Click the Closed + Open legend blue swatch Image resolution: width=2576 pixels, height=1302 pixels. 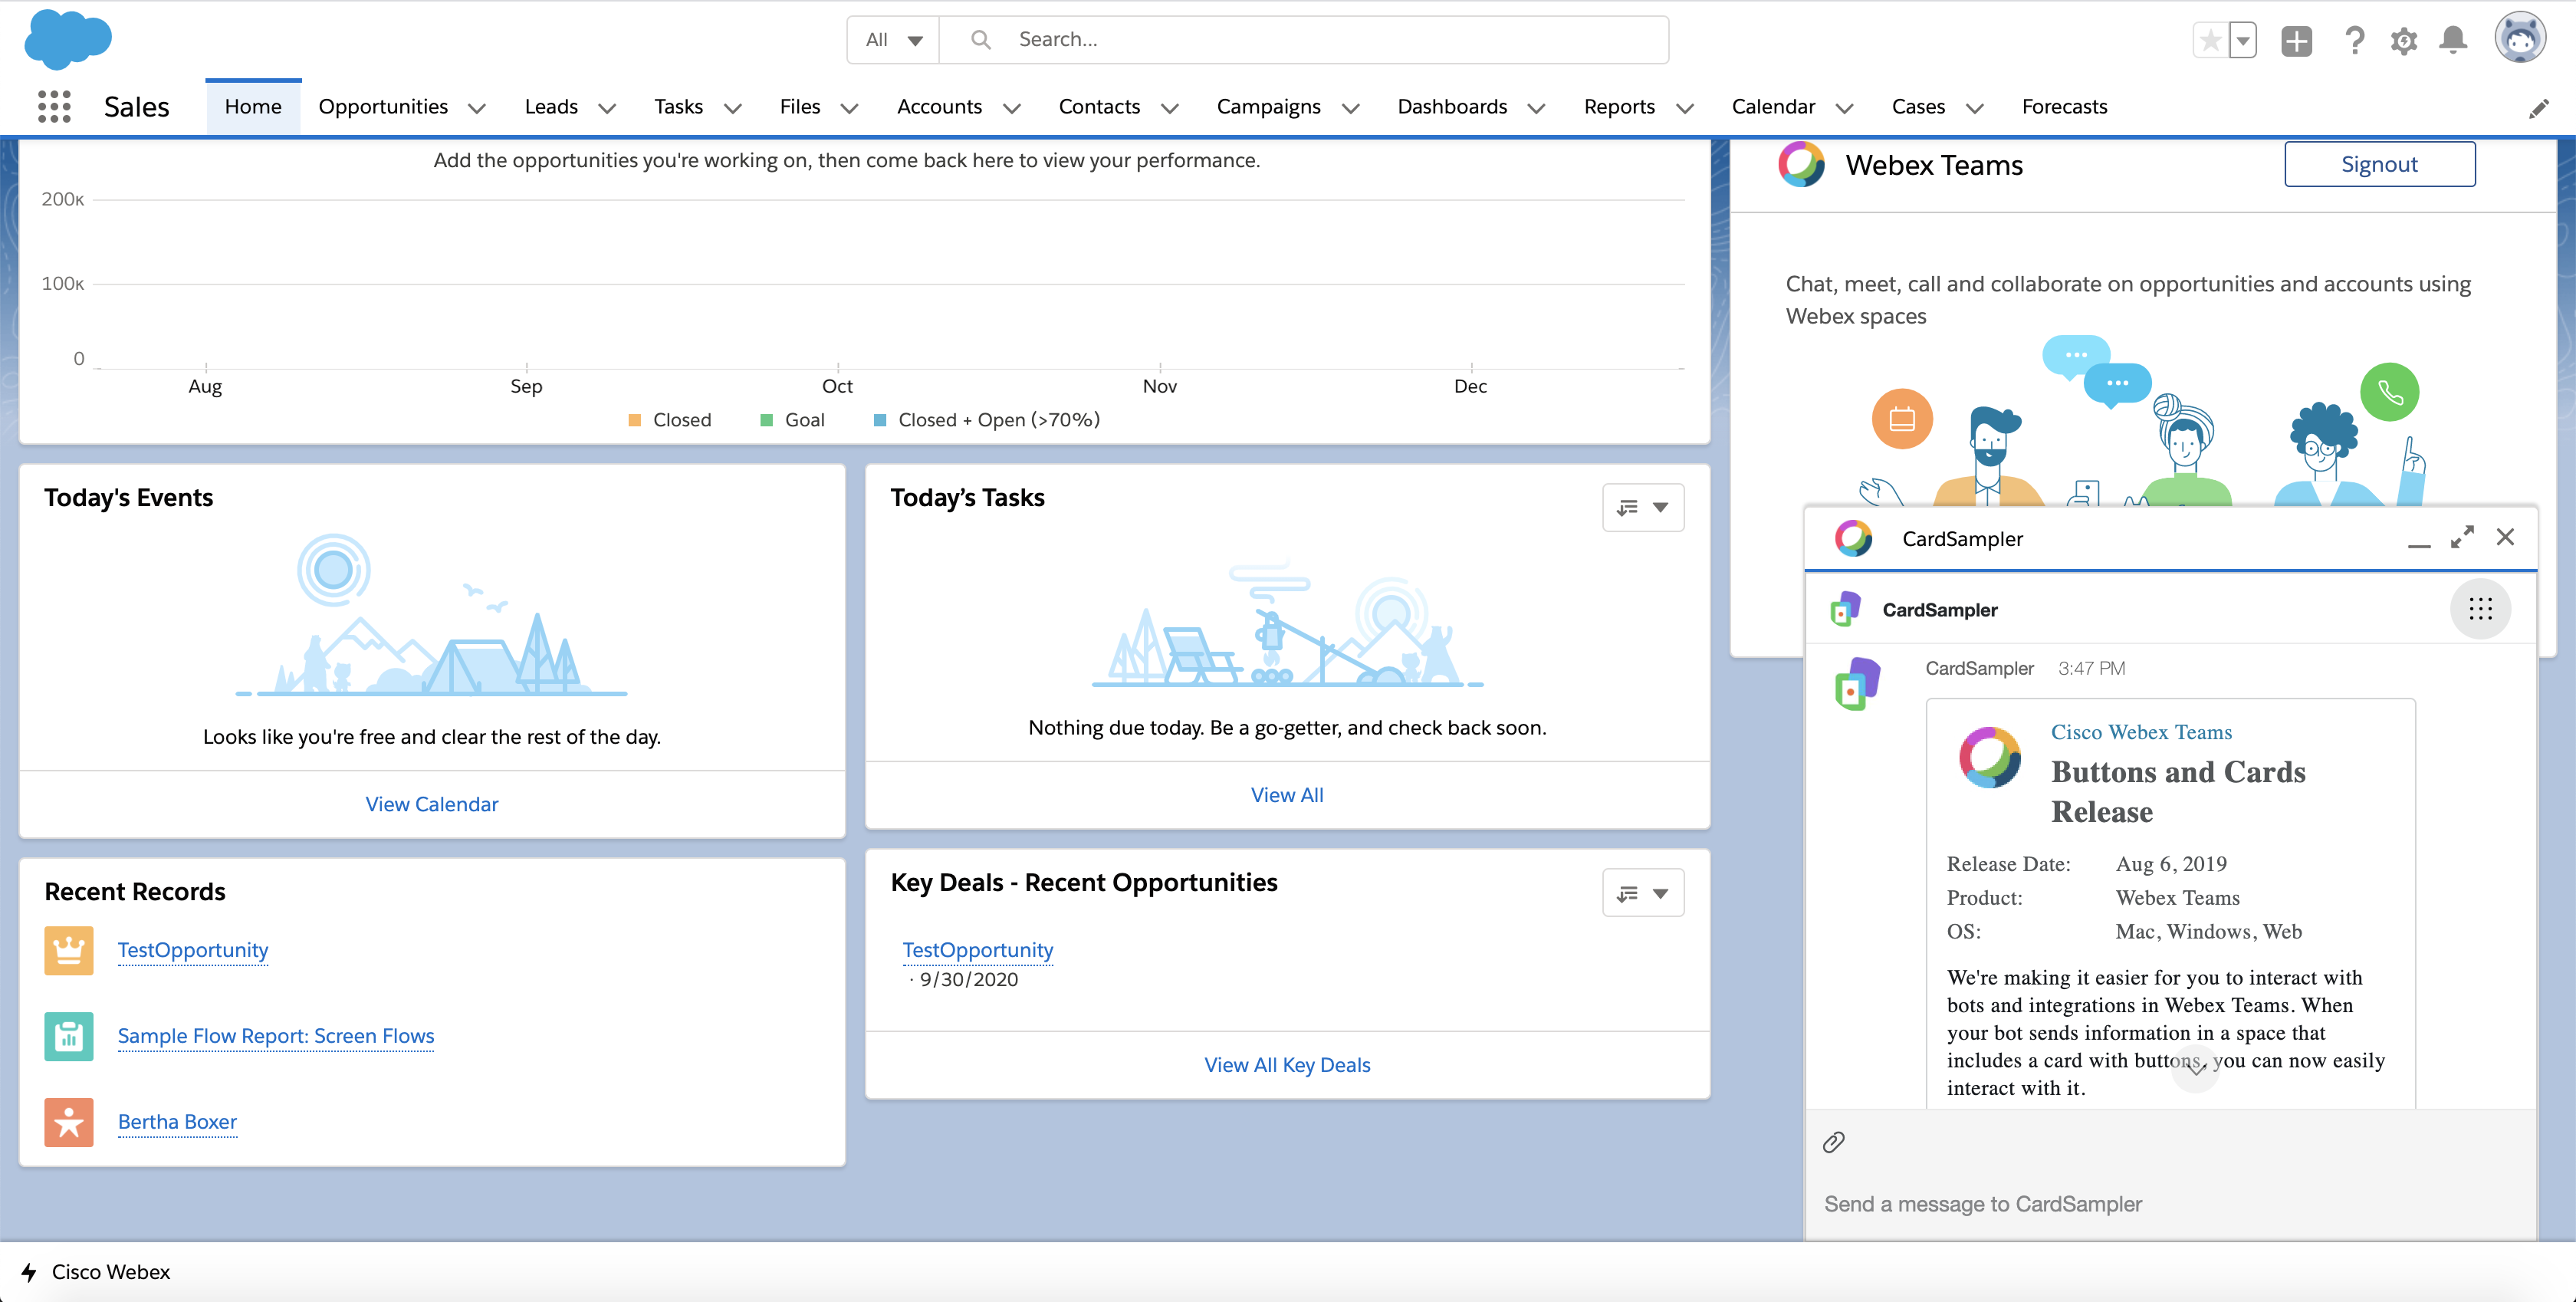coord(880,420)
